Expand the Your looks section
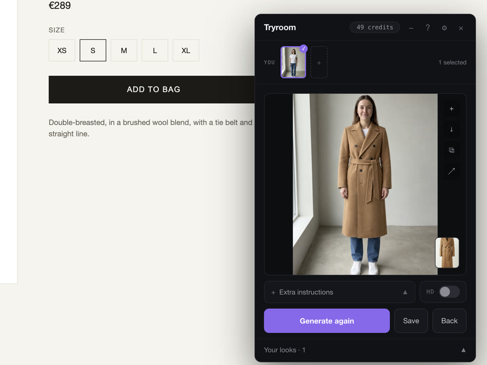The height and width of the screenshot is (365, 487). coord(365,350)
